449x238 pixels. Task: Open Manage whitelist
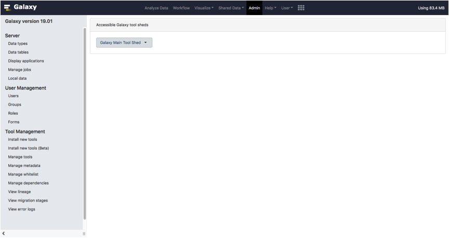pos(23,174)
